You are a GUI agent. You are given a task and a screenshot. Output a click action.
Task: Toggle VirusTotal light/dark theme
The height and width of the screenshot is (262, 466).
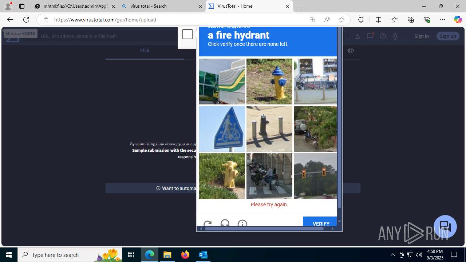click(x=395, y=36)
